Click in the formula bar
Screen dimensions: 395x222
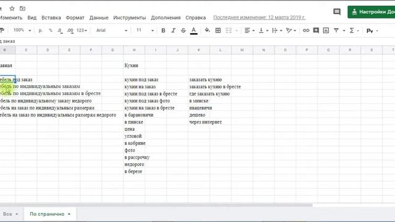pyautogui.click(x=197, y=41)
